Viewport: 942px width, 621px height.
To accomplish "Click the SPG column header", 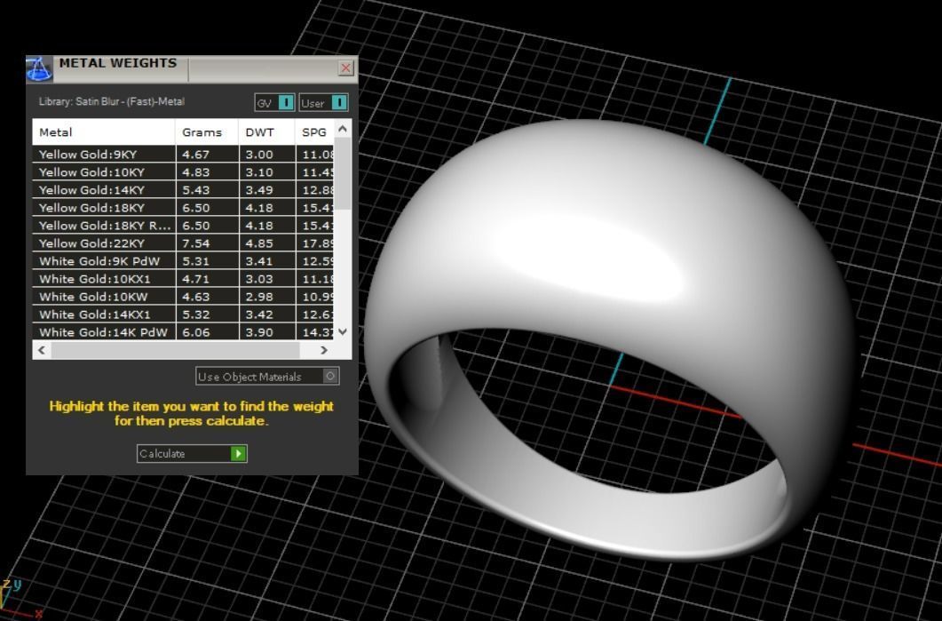I will [x=314, y=132].
